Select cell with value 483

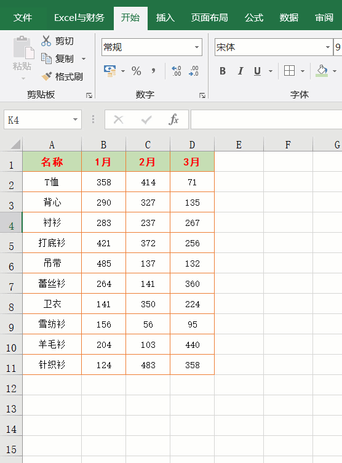pos(148,364)
